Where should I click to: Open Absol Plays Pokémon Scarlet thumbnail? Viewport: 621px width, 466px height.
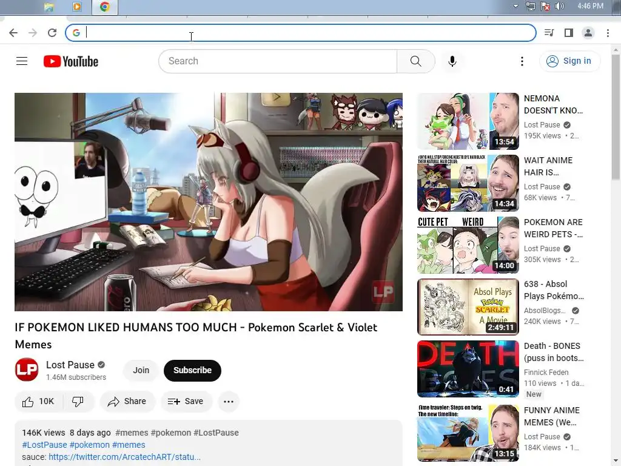[x=468, y=306]
